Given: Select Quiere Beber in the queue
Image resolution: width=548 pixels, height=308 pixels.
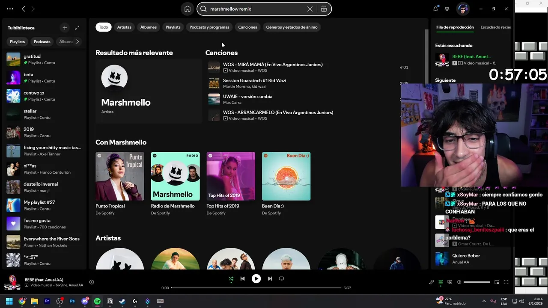Looking at the screenshot, I should (471, 258).
